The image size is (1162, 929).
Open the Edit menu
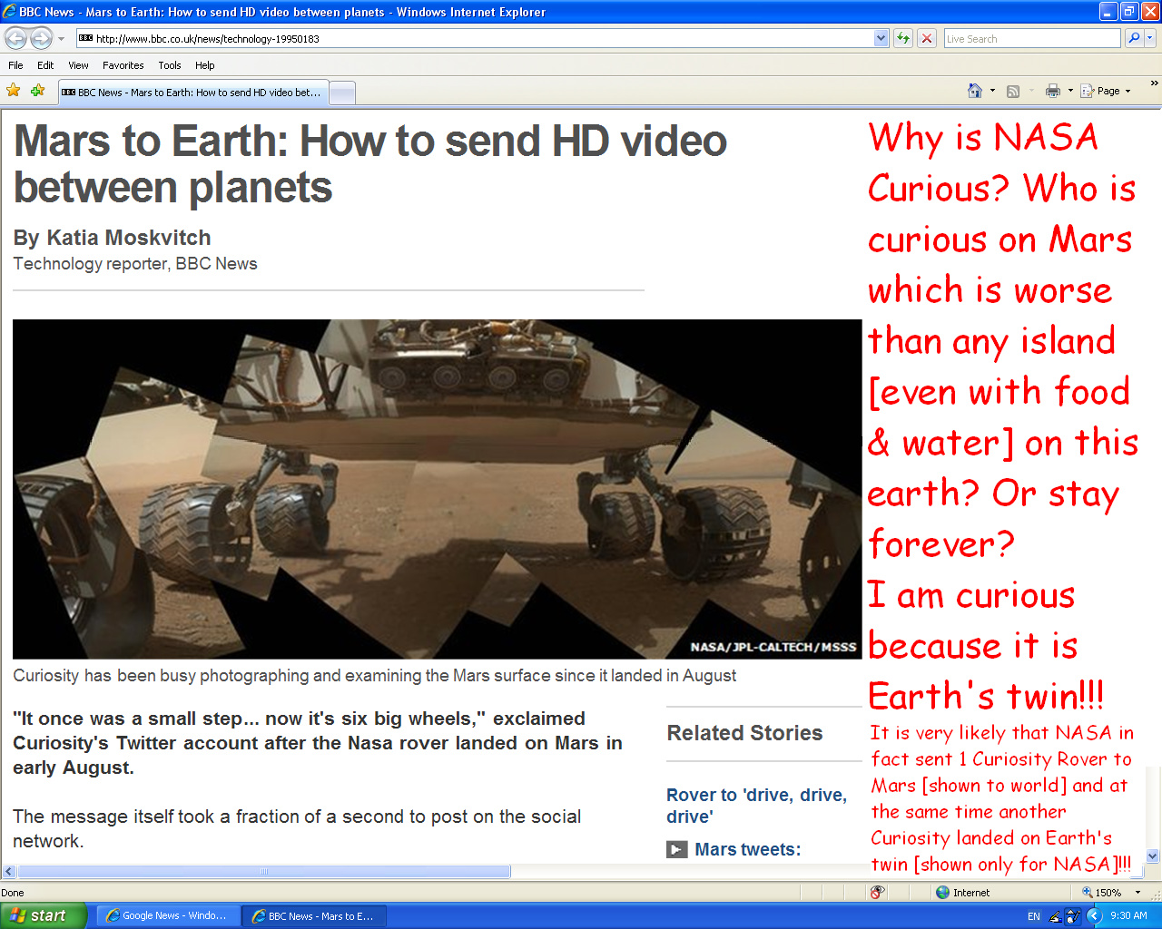[45, 65]
